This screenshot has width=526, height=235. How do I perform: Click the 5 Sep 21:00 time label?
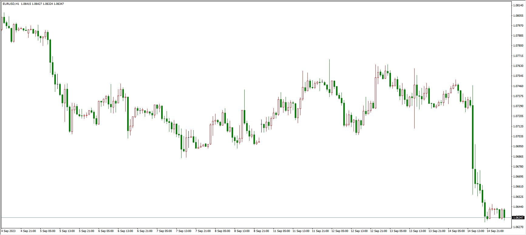point(87,231)
